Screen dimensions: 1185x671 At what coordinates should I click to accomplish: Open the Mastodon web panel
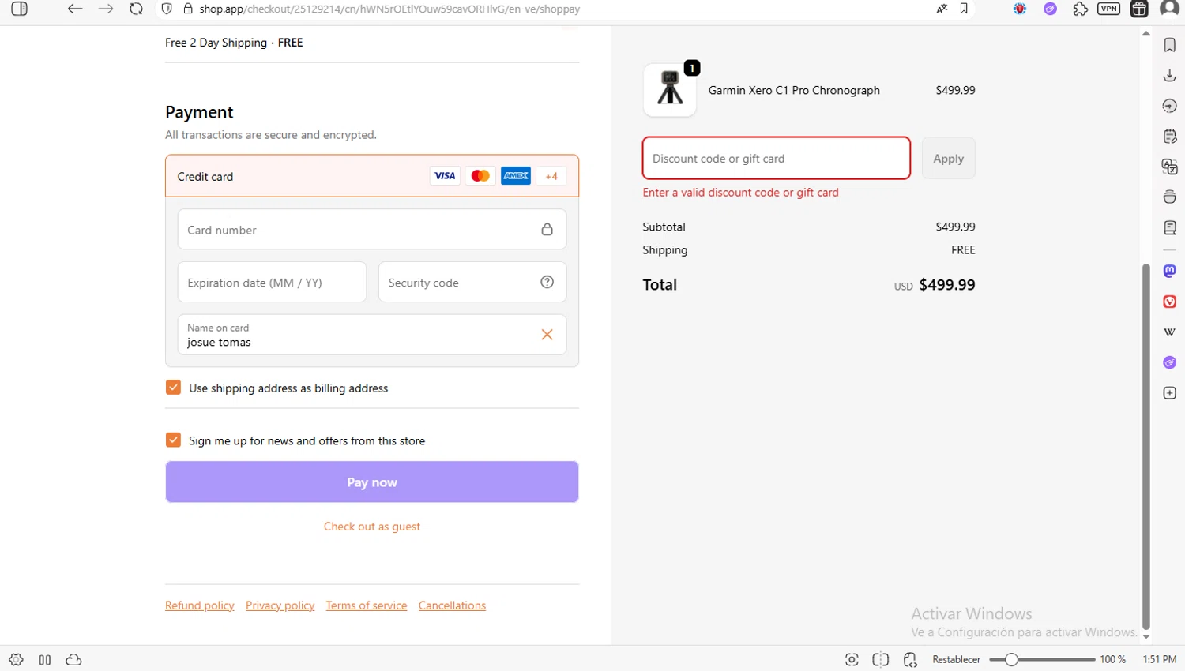(1170, 271)
